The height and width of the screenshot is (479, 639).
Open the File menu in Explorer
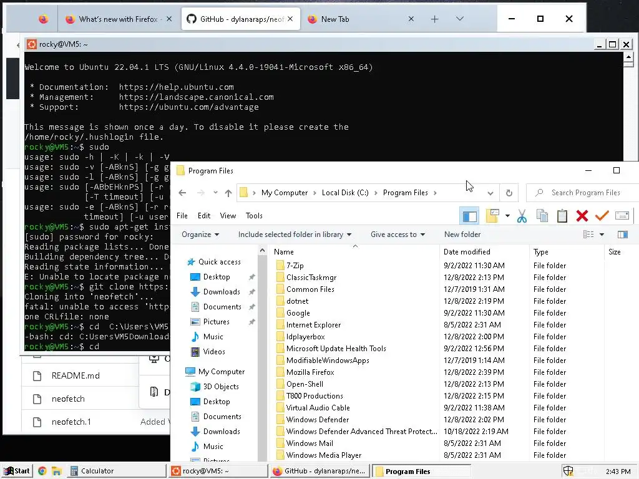(182, 216)
